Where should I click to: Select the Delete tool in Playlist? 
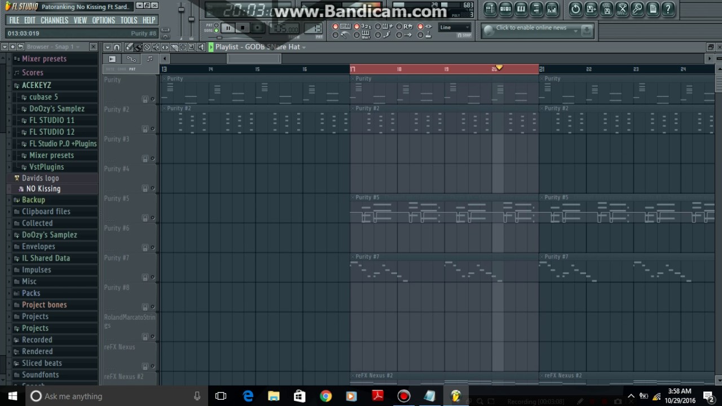[147, 47]
